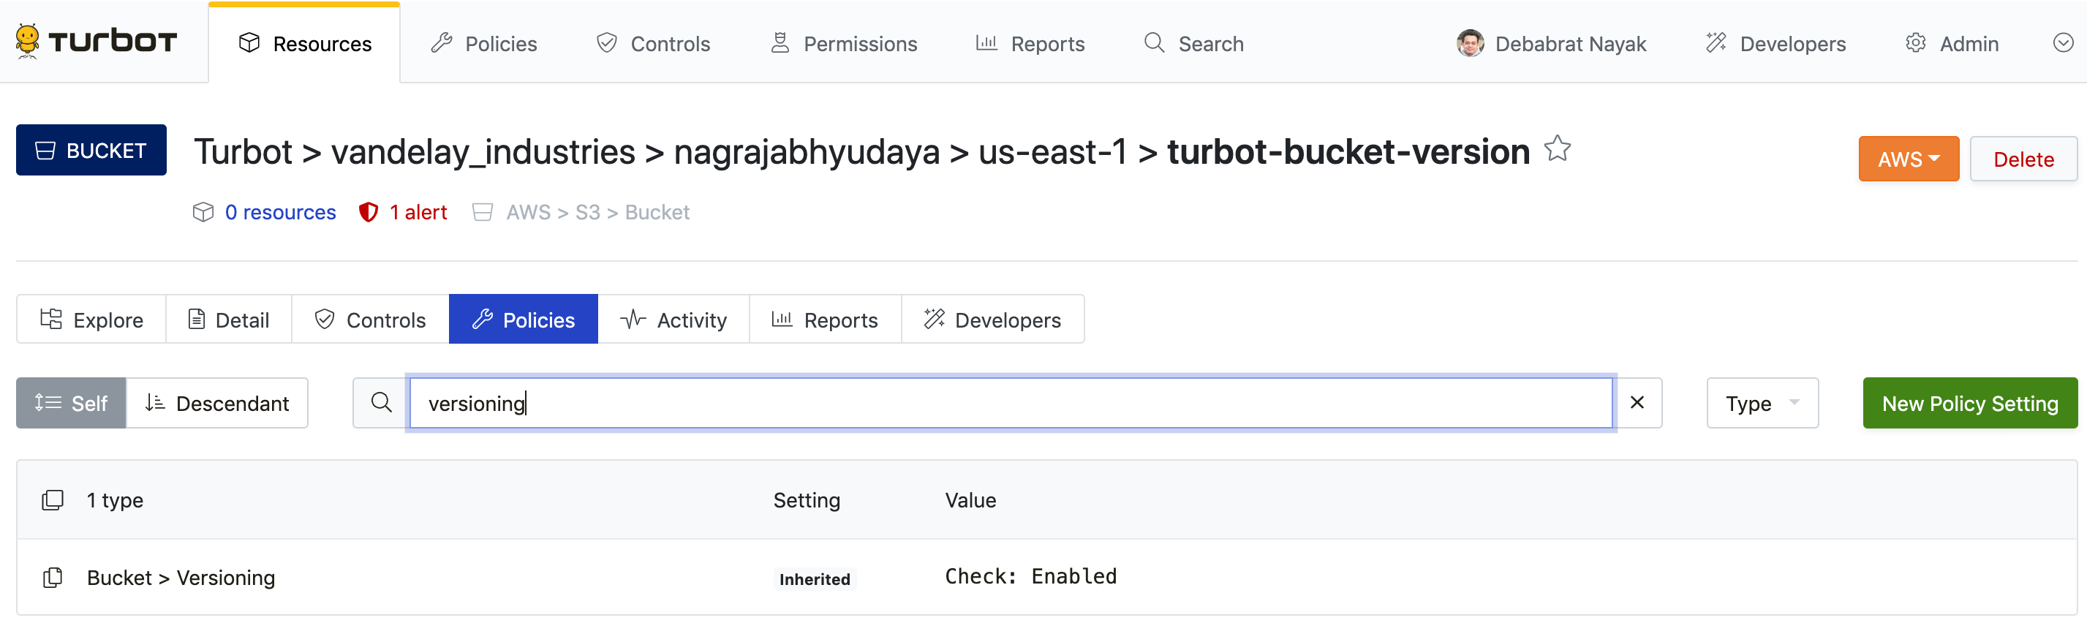Screen dimensions: 2087x623
Task: Clear the versioning search with the X button
Action: point(1637,403)
